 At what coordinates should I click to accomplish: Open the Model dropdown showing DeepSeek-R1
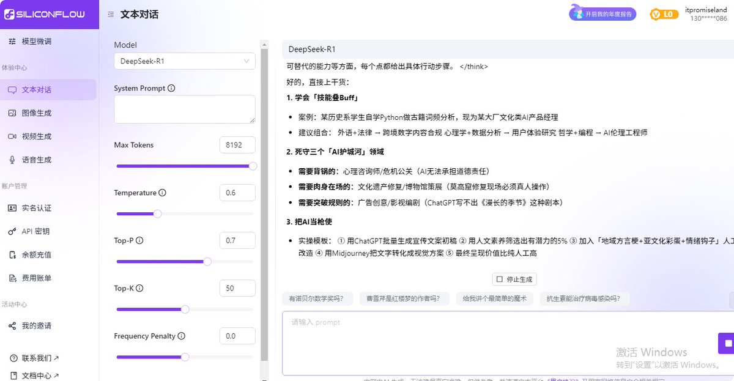click(x=185, y=61)
